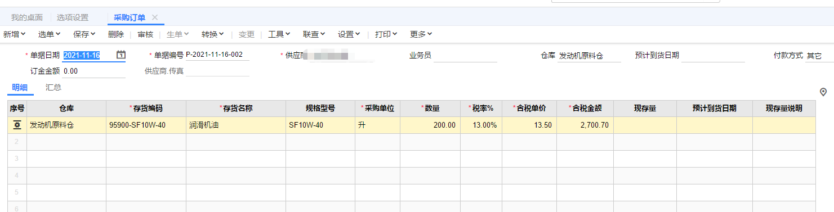Expand the 选单 dropdown menu
Image resolution: width=834 pixels, height=212 pixels.
tap(50, 34)
